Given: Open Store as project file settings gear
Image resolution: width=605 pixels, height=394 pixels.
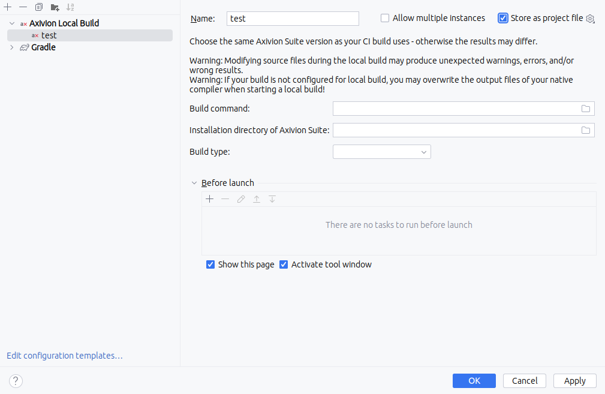Looking at the screenshot, I should coord(590,19).
